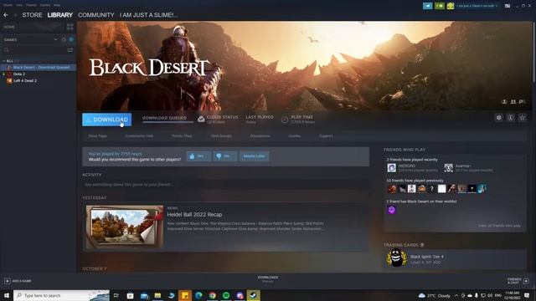Click the plus icon for Add a Game
Image resolution: width=536 pixels, height=301 pixels.
click(8, 281)
